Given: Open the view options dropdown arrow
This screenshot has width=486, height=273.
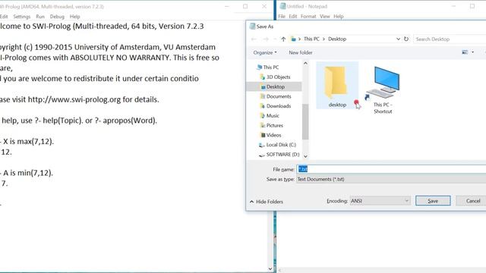Looking at the screenshot, I should (472, 52).
